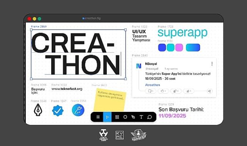Click the pen nib icon on canvas
The width and height of the screenshot is (247, 146).
38,110
